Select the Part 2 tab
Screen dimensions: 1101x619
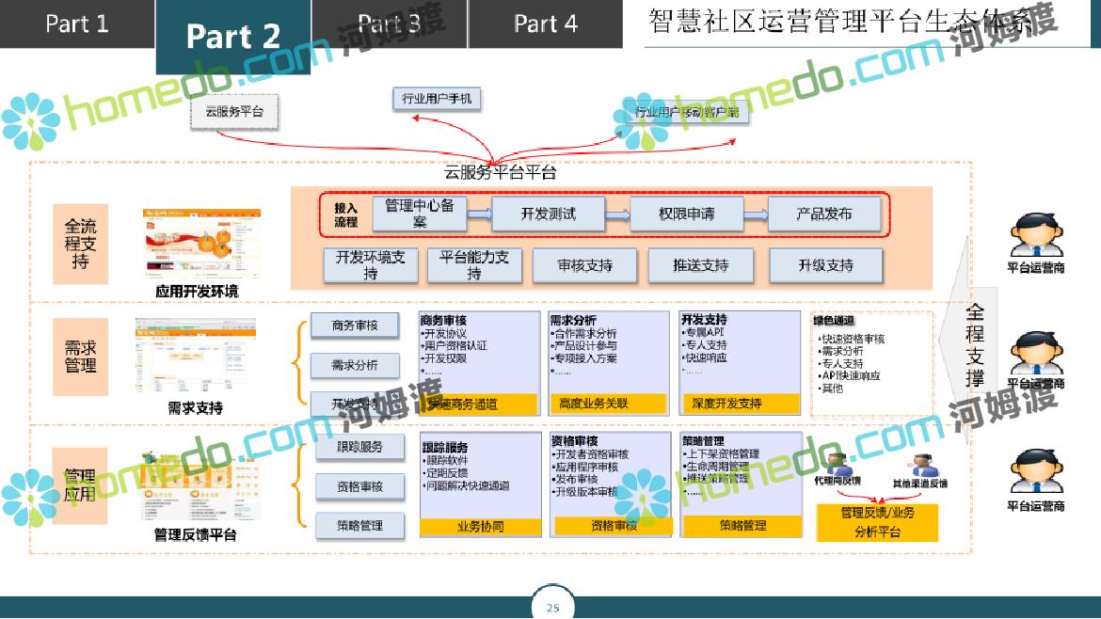click(x=233, y=37)
